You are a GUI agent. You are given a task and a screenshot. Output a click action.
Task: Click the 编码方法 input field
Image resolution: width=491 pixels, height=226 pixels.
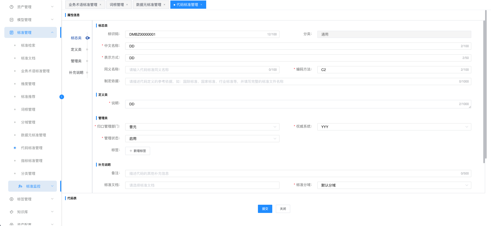pos(394,70)
